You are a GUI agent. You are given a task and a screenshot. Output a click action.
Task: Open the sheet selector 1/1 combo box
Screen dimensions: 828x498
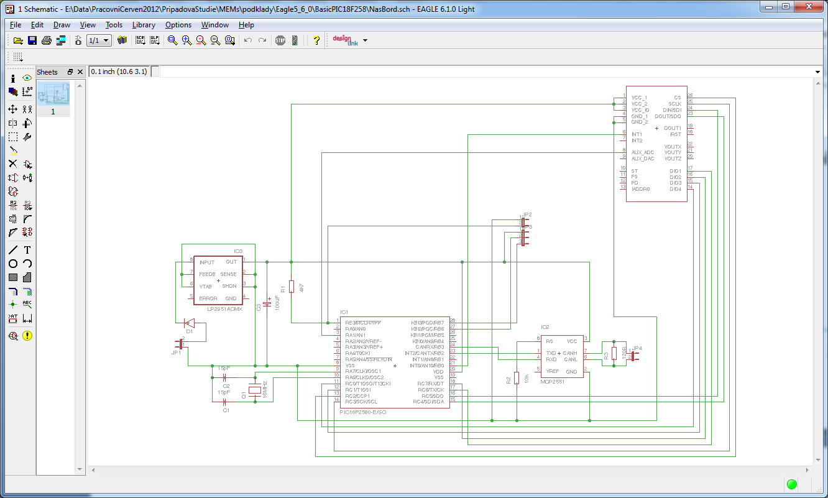tap(99, 40)
